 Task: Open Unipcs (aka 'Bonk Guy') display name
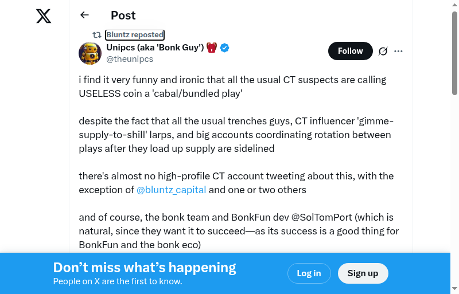155,48
